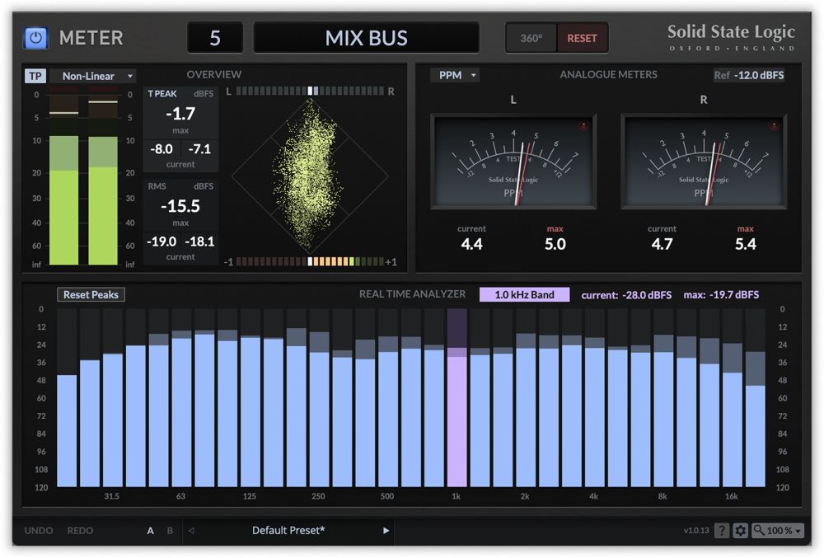Click the left analogue PPM meter
This screenshot has width=824, height=558.
coord(513,162)
